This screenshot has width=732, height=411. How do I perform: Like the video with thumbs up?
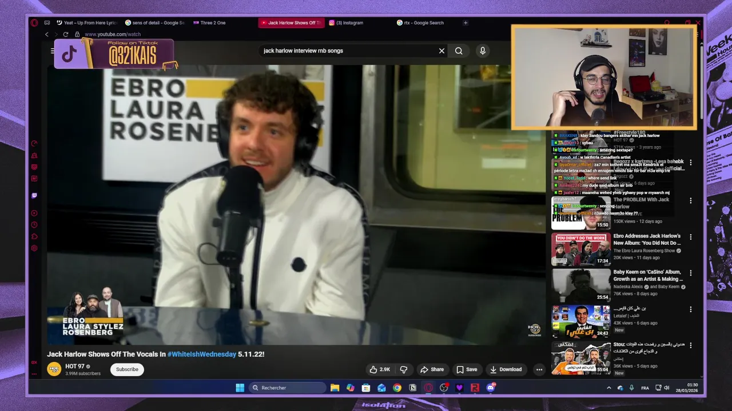coord(380,369)
